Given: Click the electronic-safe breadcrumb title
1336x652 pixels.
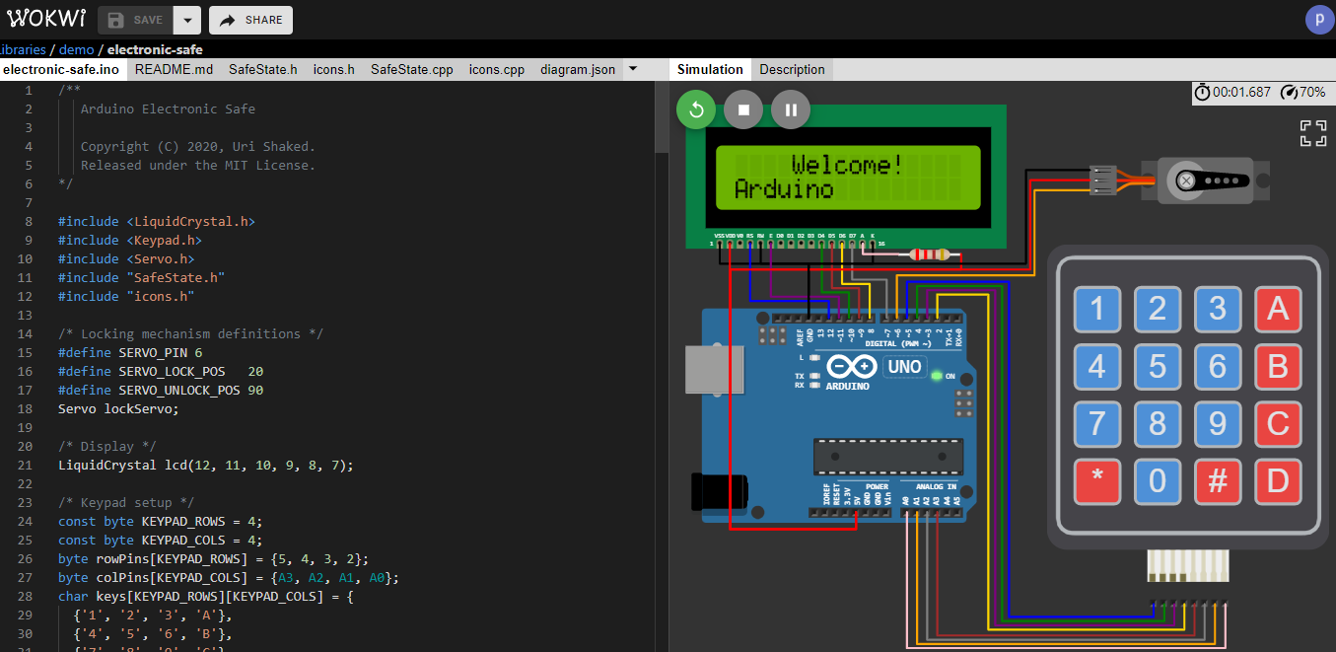Looking at the screenshot, I should point(156,49).
